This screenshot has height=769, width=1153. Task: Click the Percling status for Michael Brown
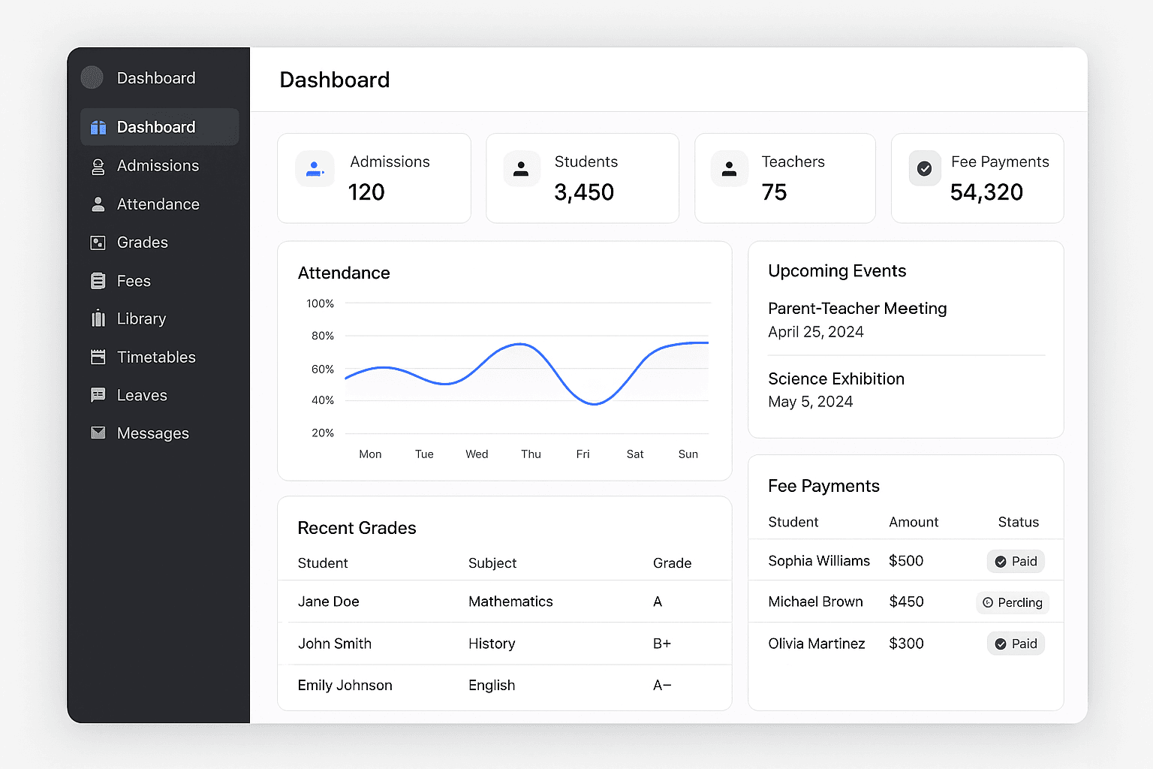(x=1013, y=602)
